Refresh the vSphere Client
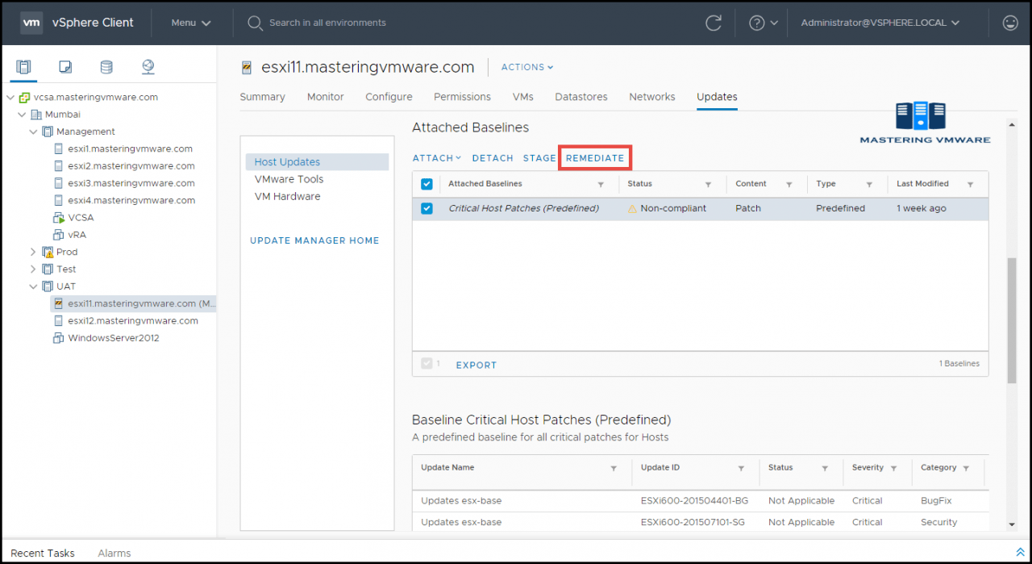The width and height of the screenshot is (1032, 564). click(713, 23)
